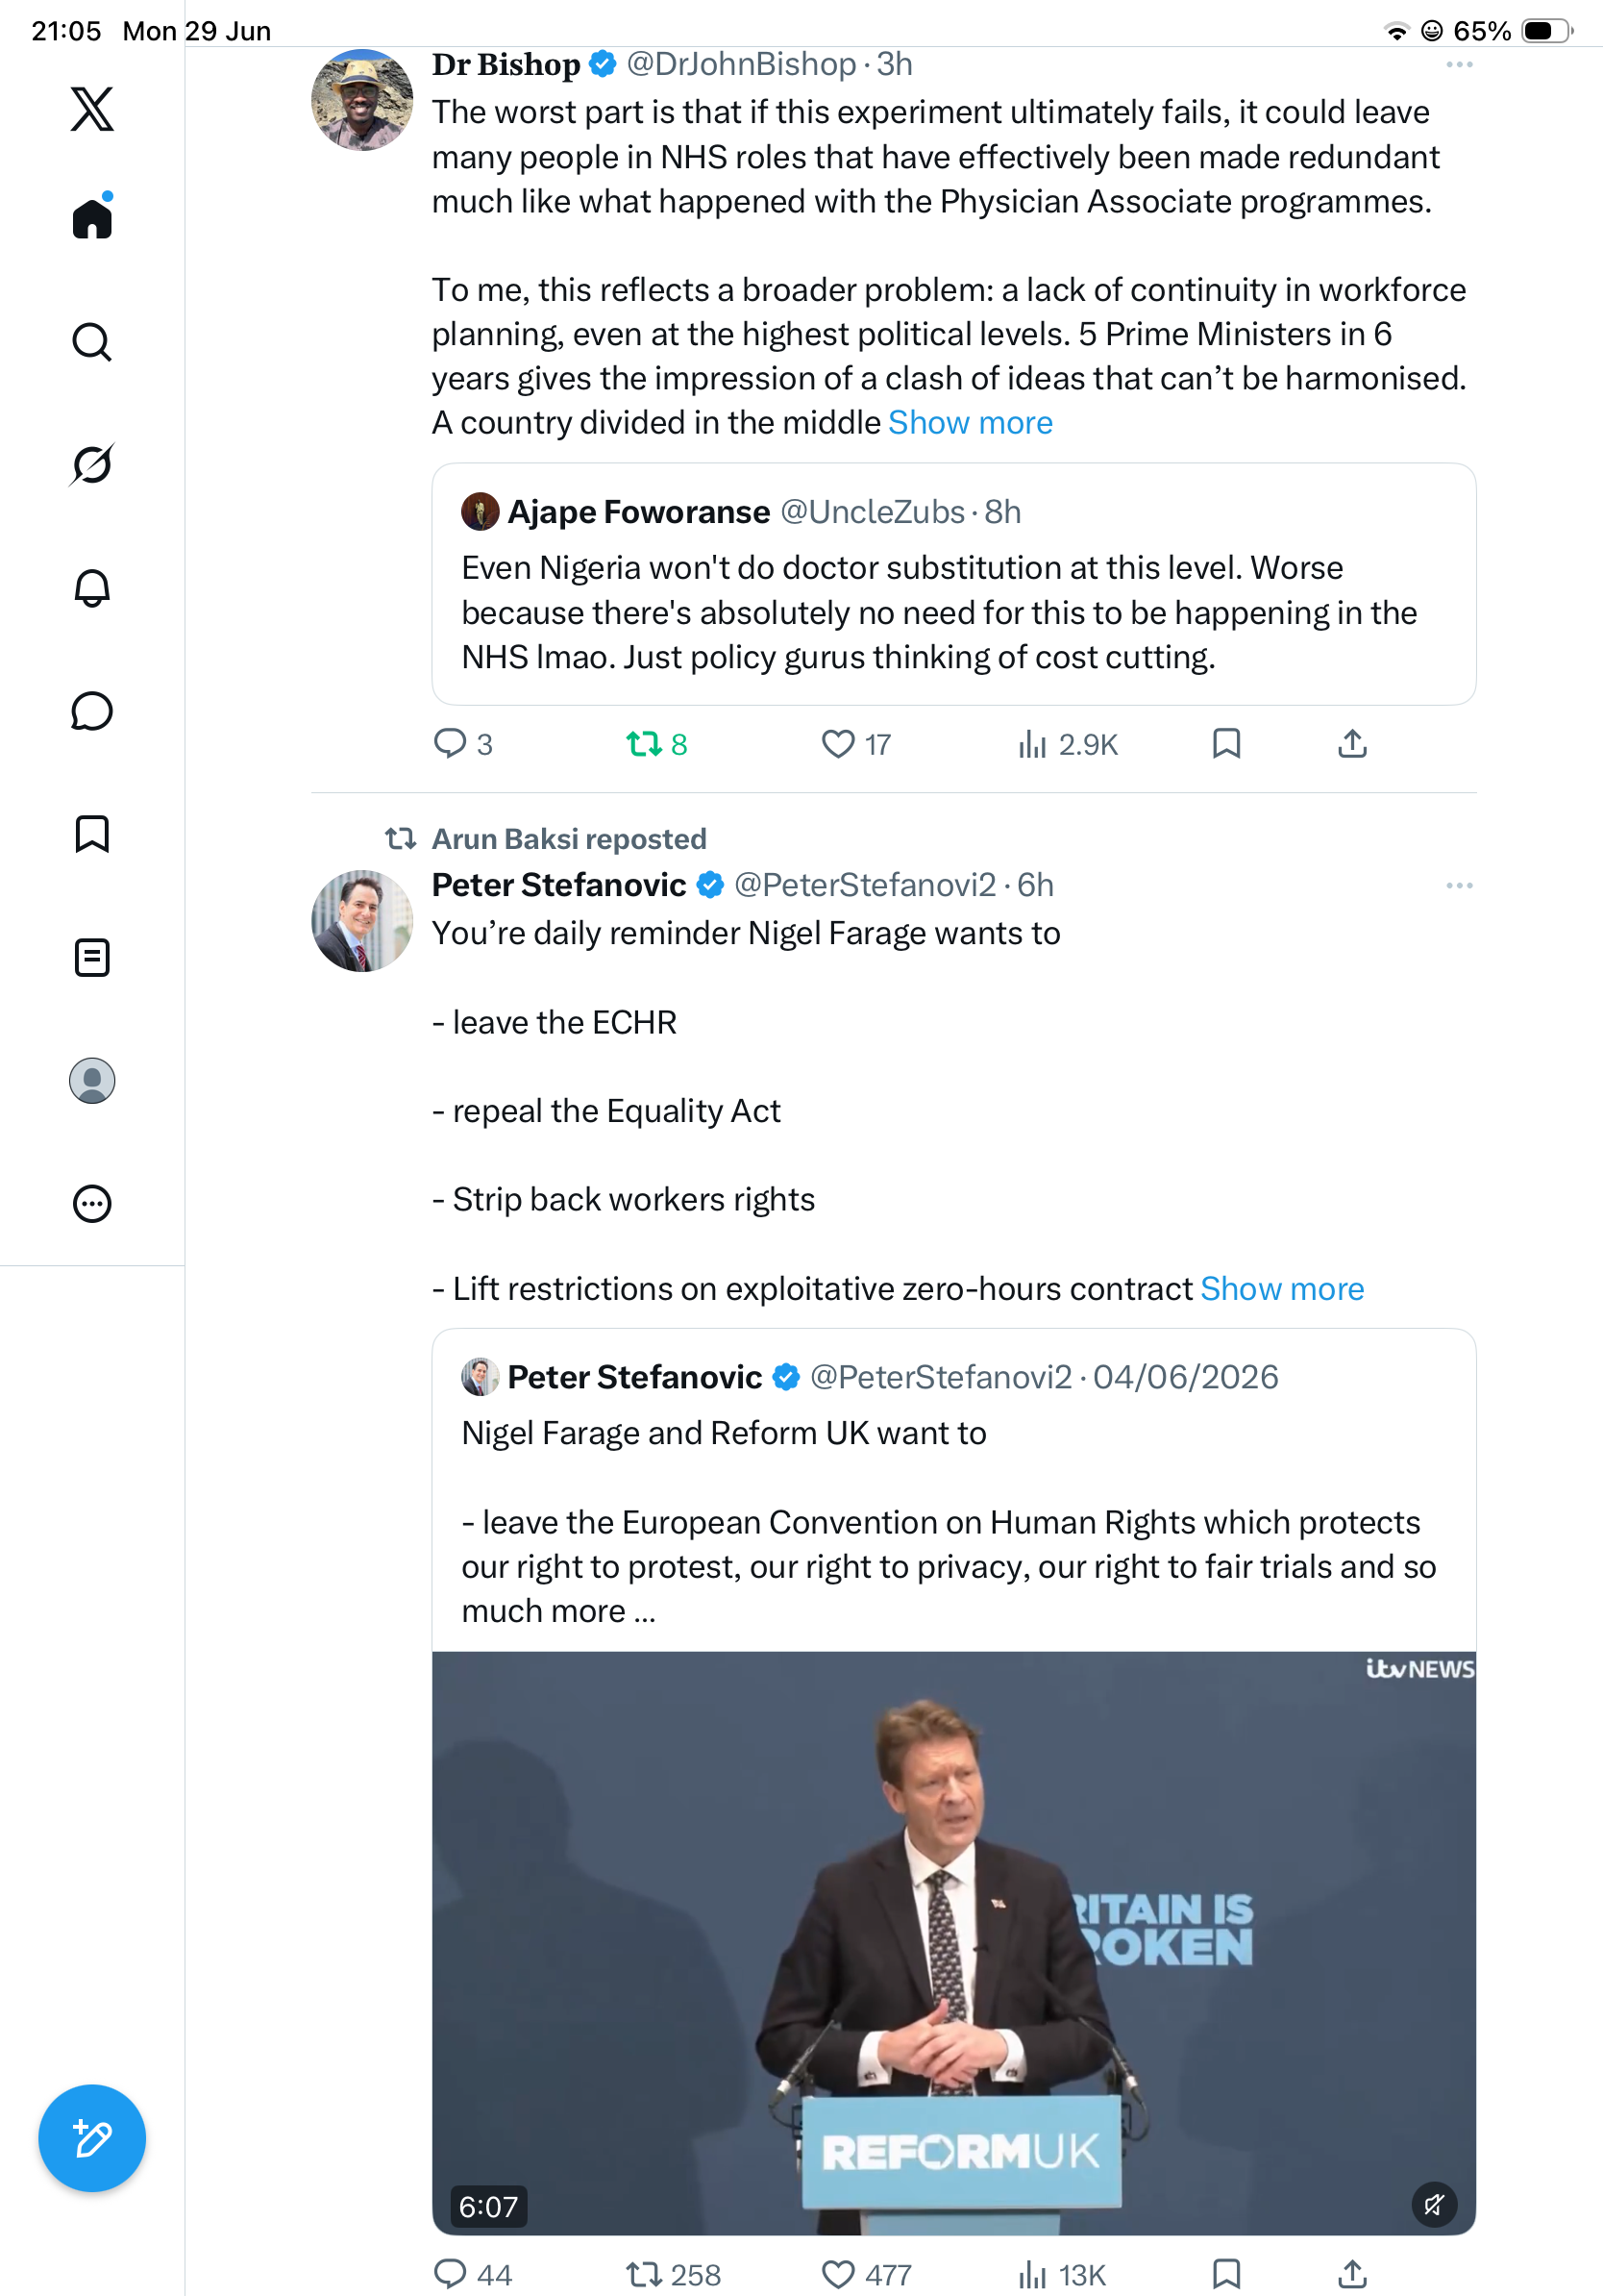Screen dimensions: 1603x2296
Task: Expand Dr Bishop's post with Show more
Action: (971, 423)
